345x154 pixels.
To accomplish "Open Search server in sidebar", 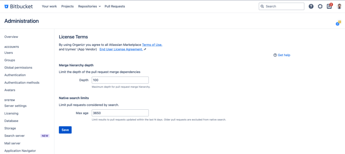I will tap(14, 136).
